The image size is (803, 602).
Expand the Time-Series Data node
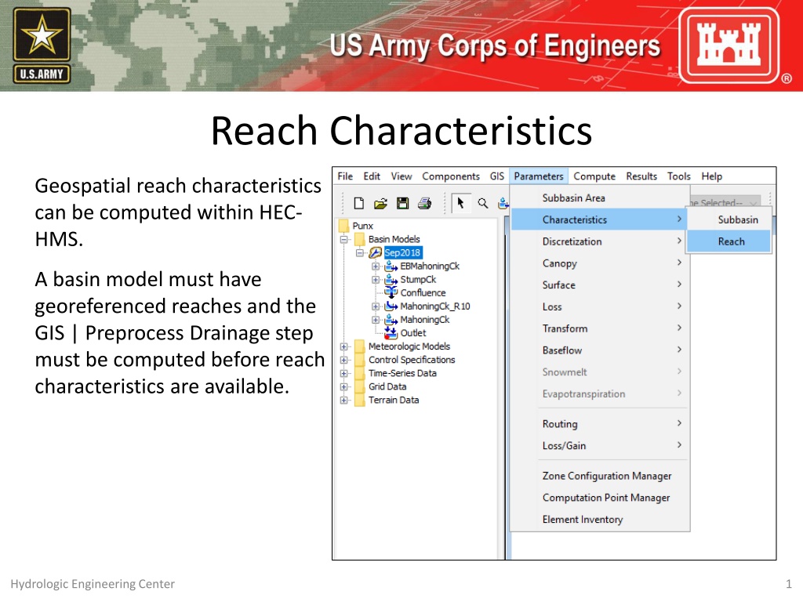pyautogui.click(x=343, y=373)
